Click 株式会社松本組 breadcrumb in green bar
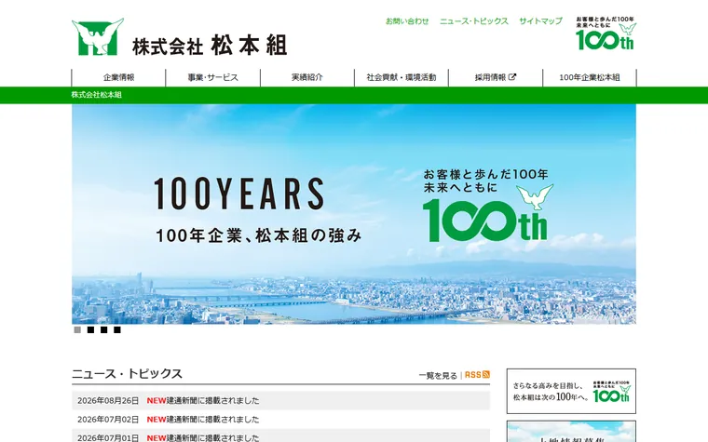The image size is (708, 442). pyautogui.click(x=96, y=95)
